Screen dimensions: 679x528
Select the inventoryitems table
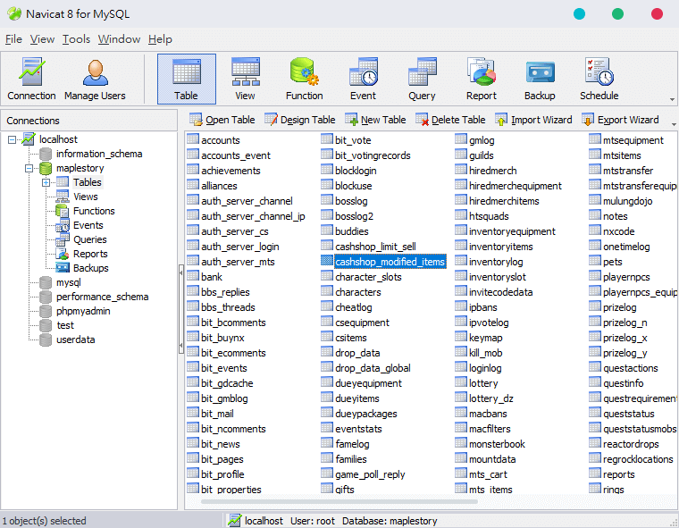pyautogui.click(x=500, y=247)
